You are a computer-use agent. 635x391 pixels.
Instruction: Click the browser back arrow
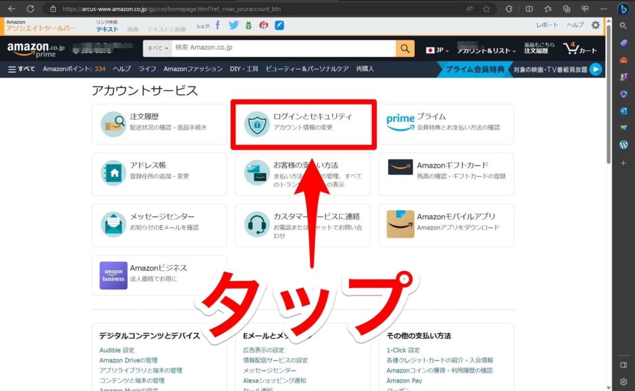[x=11, y=9]
